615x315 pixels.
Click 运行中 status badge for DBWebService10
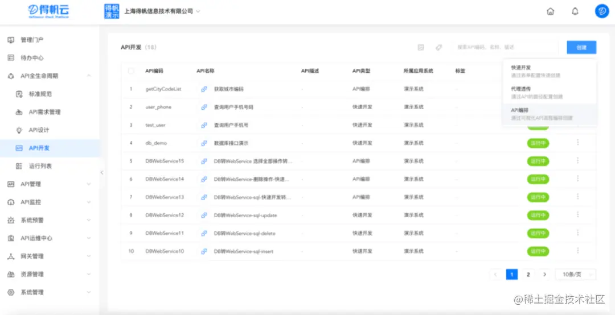(538, 251)
